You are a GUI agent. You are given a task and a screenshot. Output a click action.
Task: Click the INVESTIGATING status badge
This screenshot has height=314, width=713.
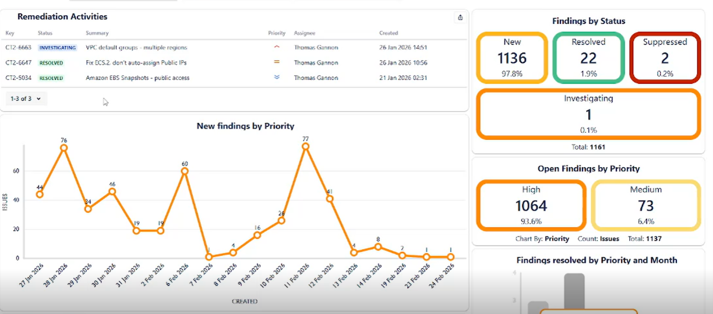(57, 48)
